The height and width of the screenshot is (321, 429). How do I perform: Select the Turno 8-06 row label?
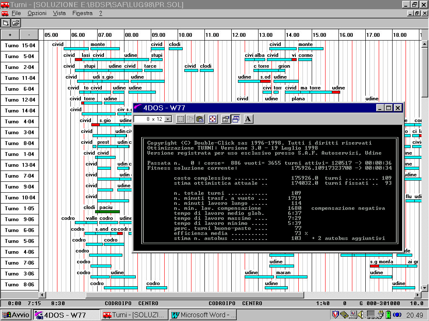click(x=20, y=285)
